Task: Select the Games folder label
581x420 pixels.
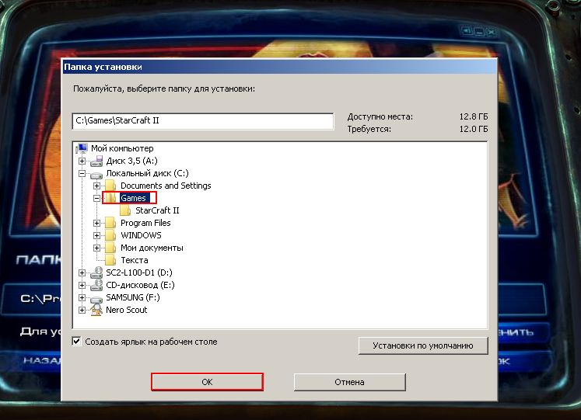Action: pos(134,198)
